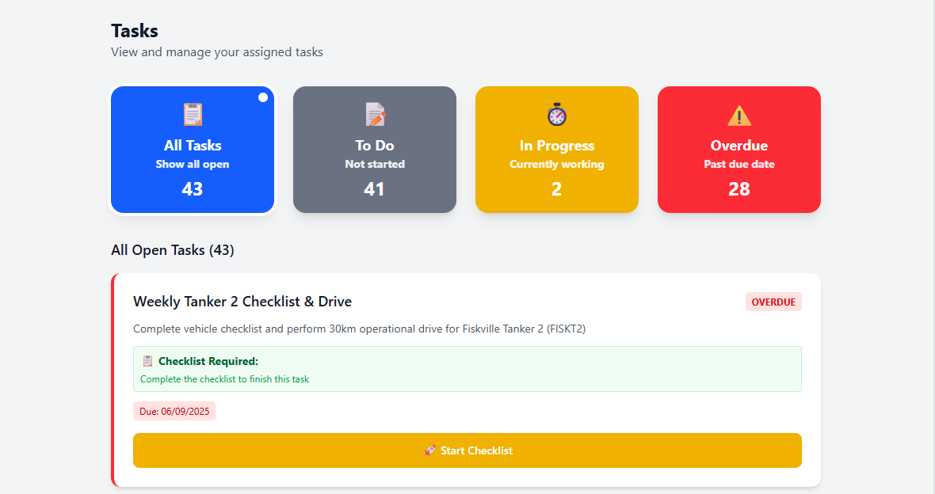Click the Due: 06/09/2025 badge
The height and width of the screenshot is (494, 935).
point(174,411)
